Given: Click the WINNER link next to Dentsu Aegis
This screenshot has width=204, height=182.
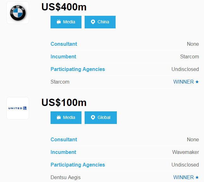Looking at the screenshot, I should point(183,178).
